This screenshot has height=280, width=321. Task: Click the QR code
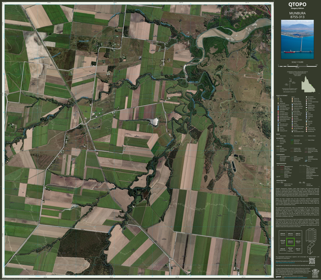click(x=312, y=261)
